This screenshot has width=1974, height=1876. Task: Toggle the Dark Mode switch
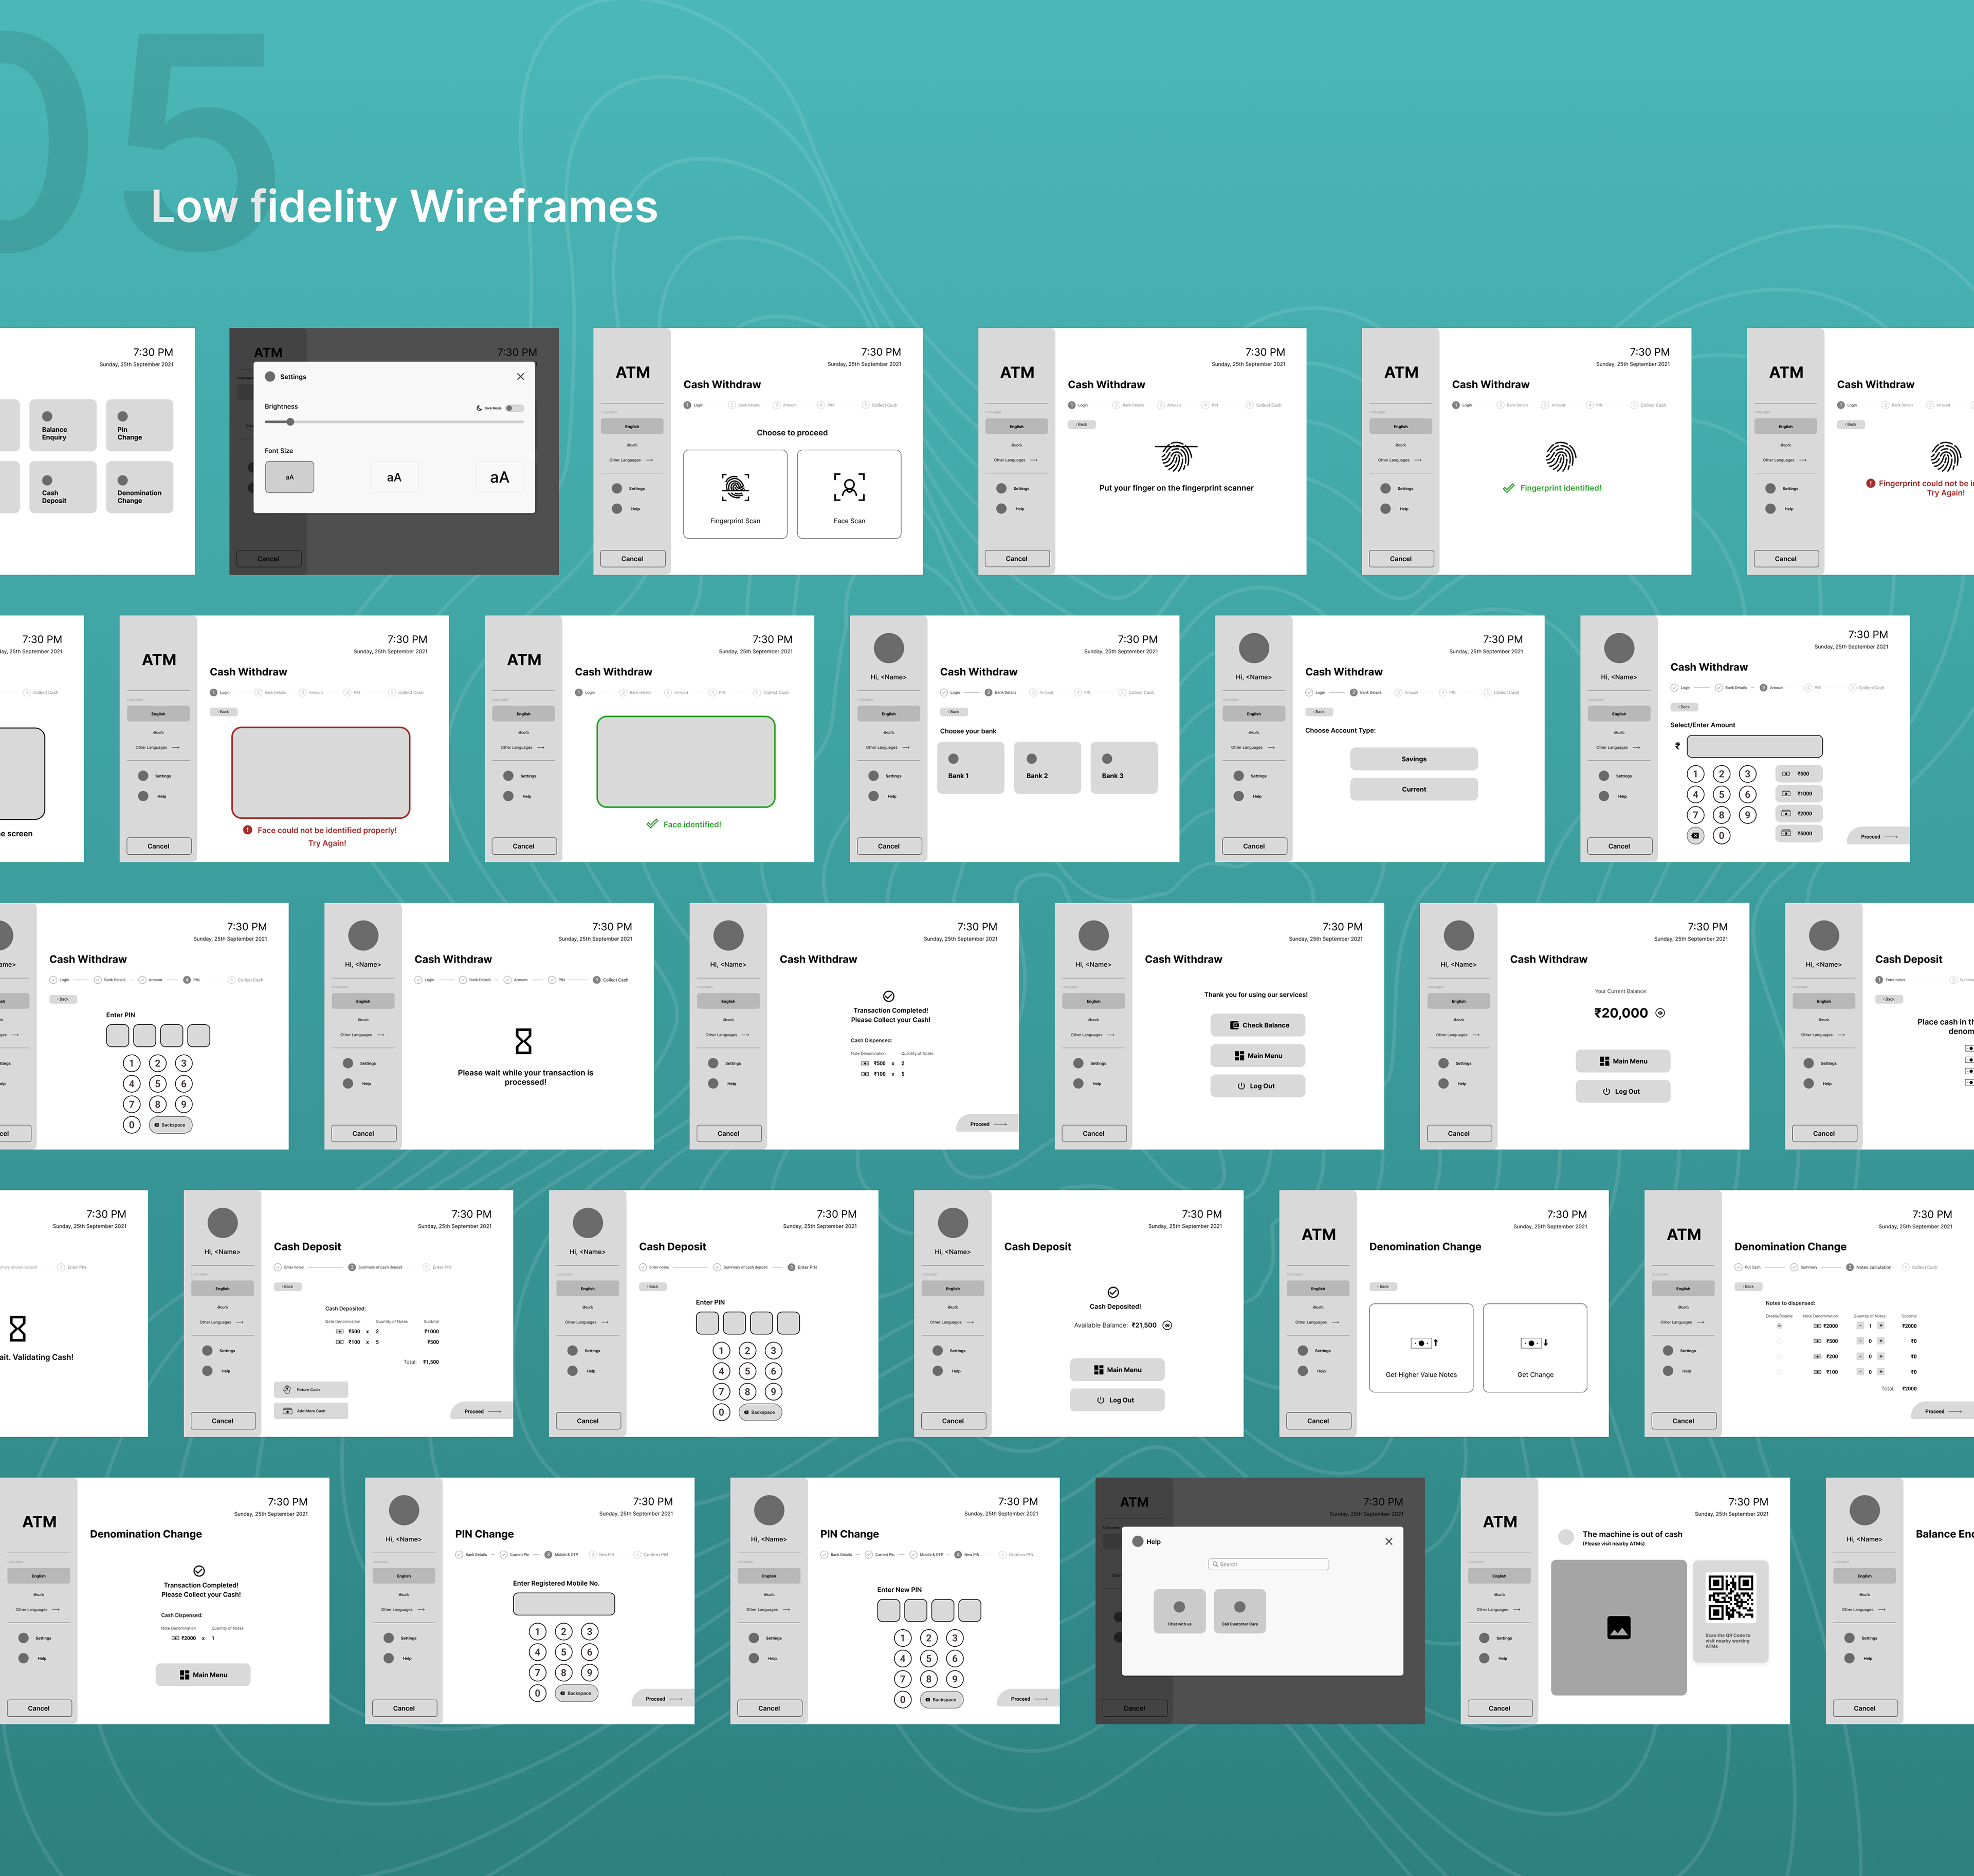pos(514,408)
